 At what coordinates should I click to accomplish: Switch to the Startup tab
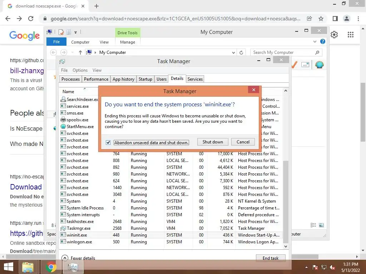[x=145, y=79]
